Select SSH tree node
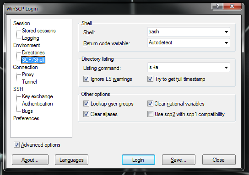 [18, 89]
